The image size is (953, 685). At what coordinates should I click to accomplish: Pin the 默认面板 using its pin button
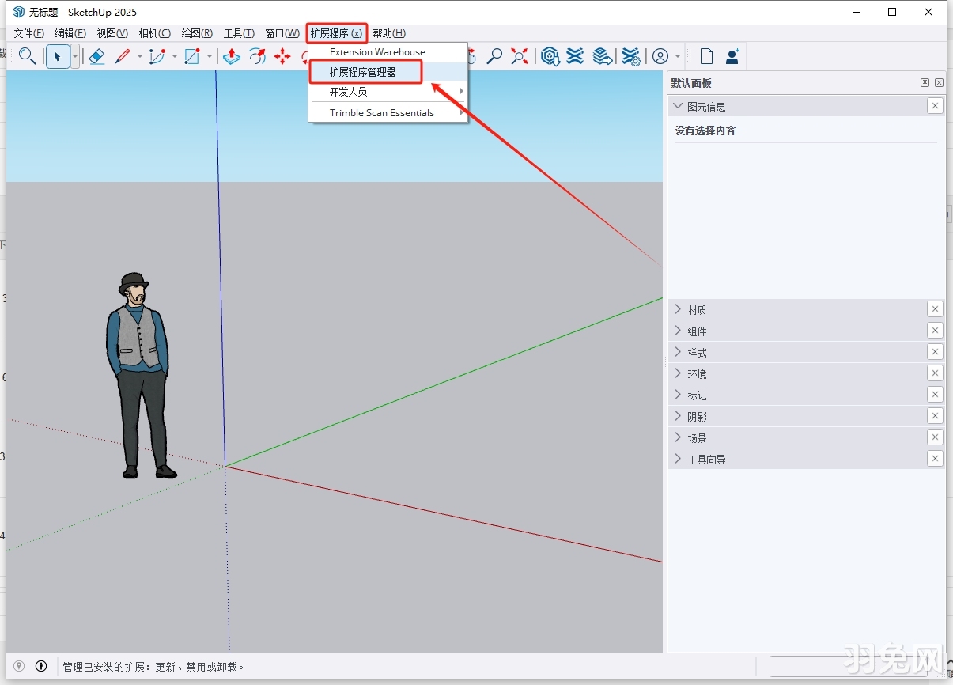924,82
